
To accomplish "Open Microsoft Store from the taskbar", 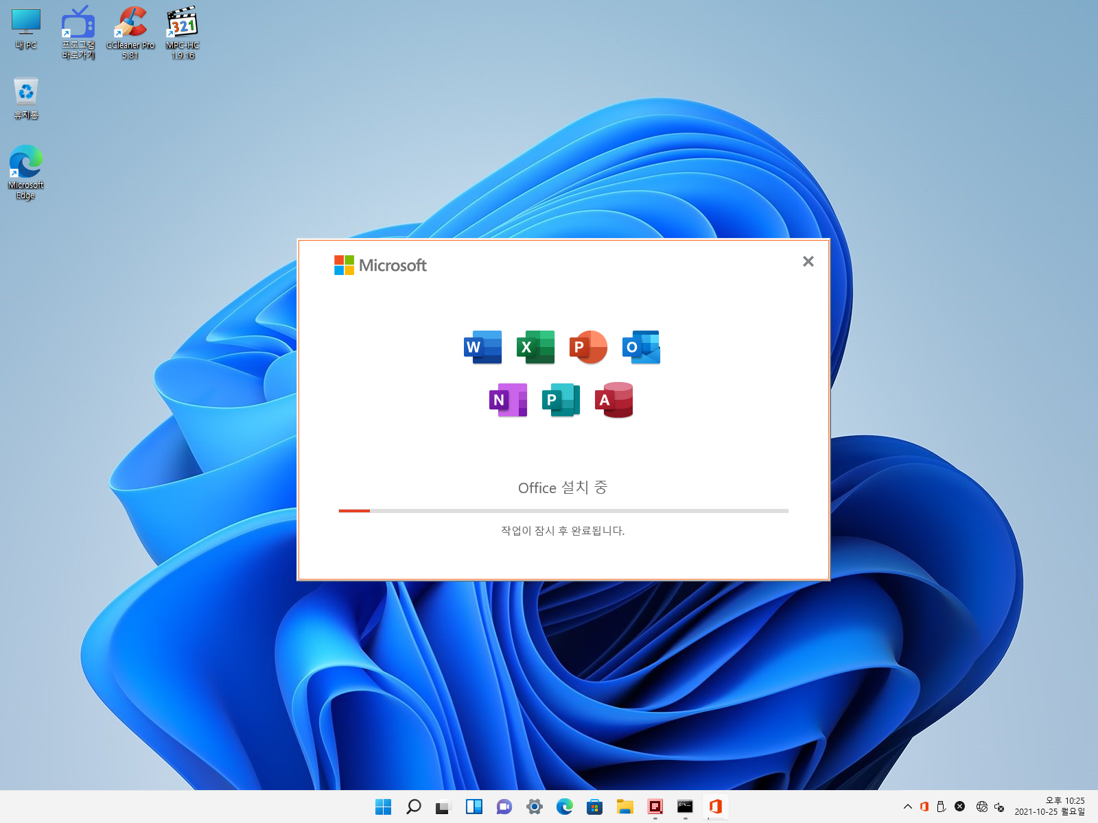I will coord(595,807).
